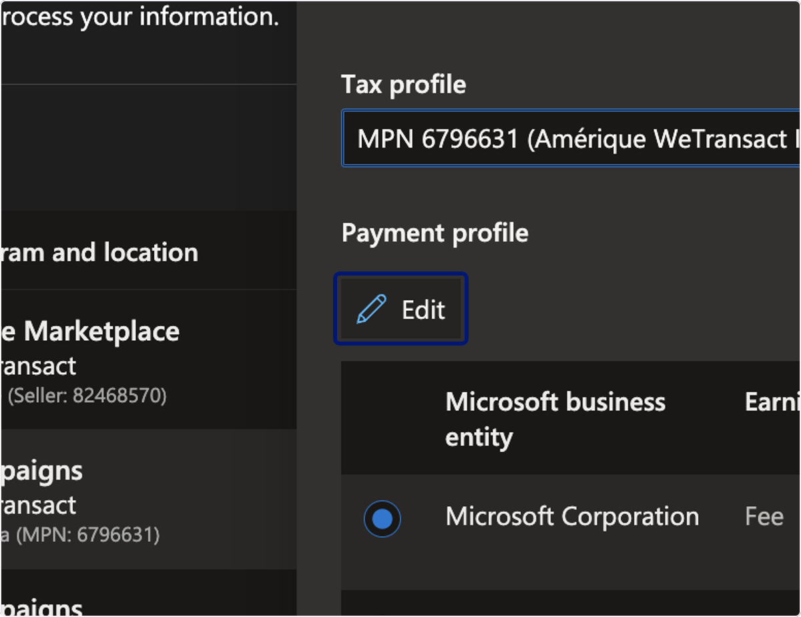Click the 'Tax profile' label
Screen dimensions: 801x617
click(x=403, y=85)
